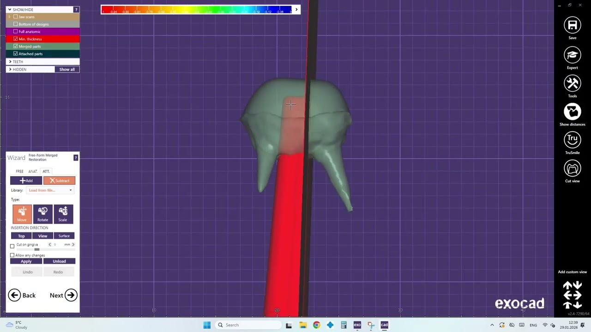
Task: Select the ATT. tab
Action: pos(46,172)
